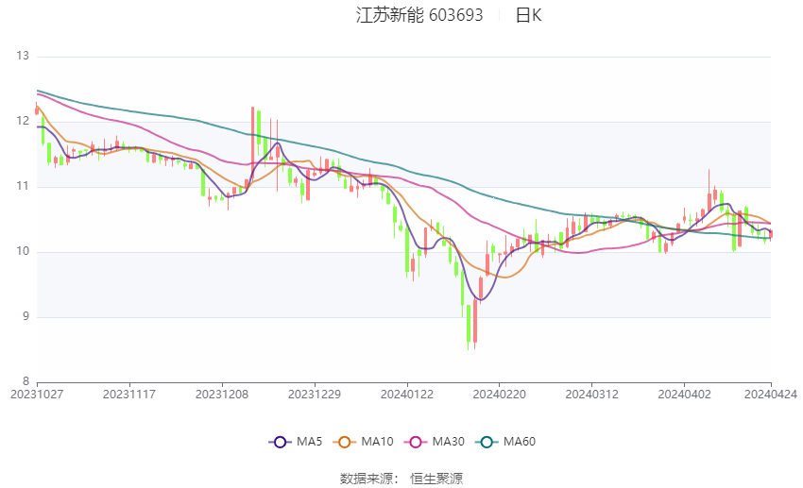Click the tall red candlestick above 12
This screenshot has width=803, height=488.
click(252, 143)
